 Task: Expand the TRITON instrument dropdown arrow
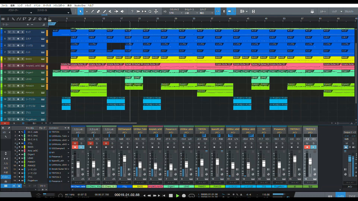tap(69, 132)
